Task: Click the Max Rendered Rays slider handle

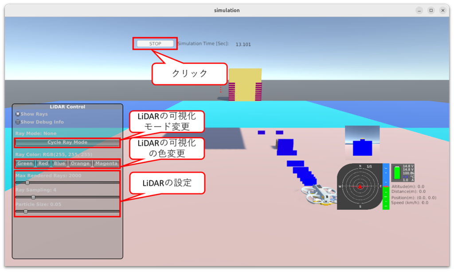Action: pyautogui.click(x=27, y=182)
